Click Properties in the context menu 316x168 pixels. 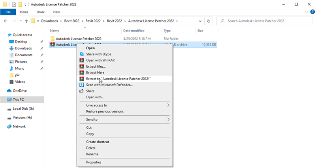(94, 162)
